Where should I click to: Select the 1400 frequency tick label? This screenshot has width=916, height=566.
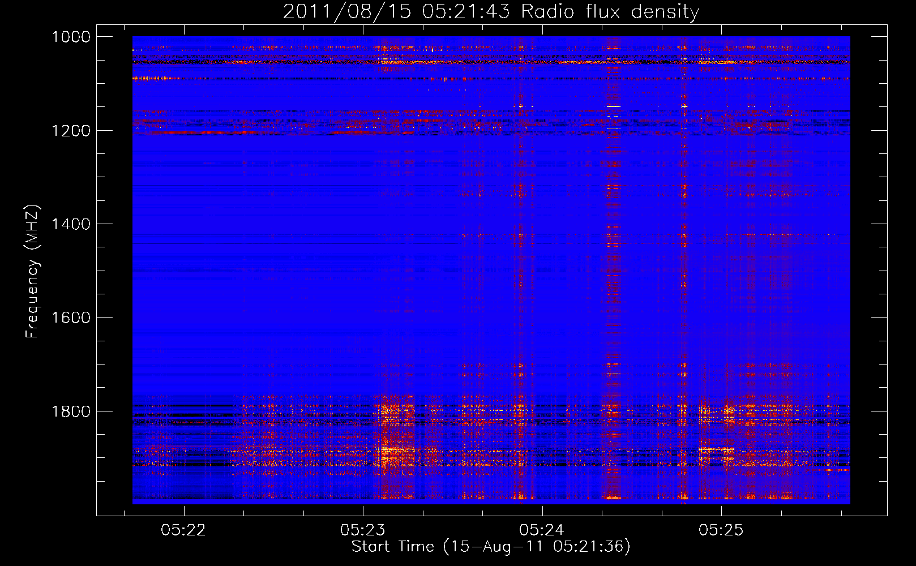(x=71, y=224)
